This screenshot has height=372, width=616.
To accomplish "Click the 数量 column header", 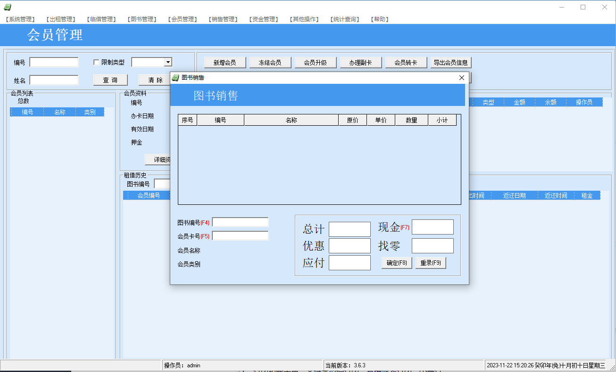I will click(412, 120).
